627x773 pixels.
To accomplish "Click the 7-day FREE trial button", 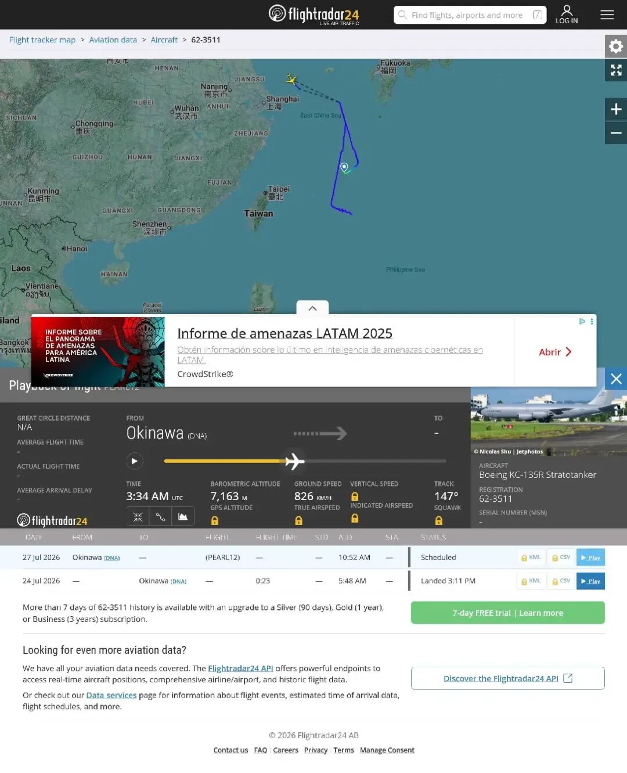I will click(x=508, y=613).
